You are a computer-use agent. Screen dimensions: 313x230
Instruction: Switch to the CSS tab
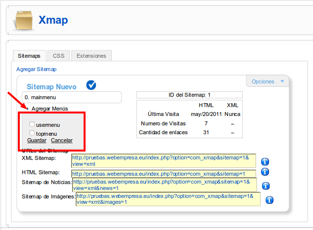point(59,56)
